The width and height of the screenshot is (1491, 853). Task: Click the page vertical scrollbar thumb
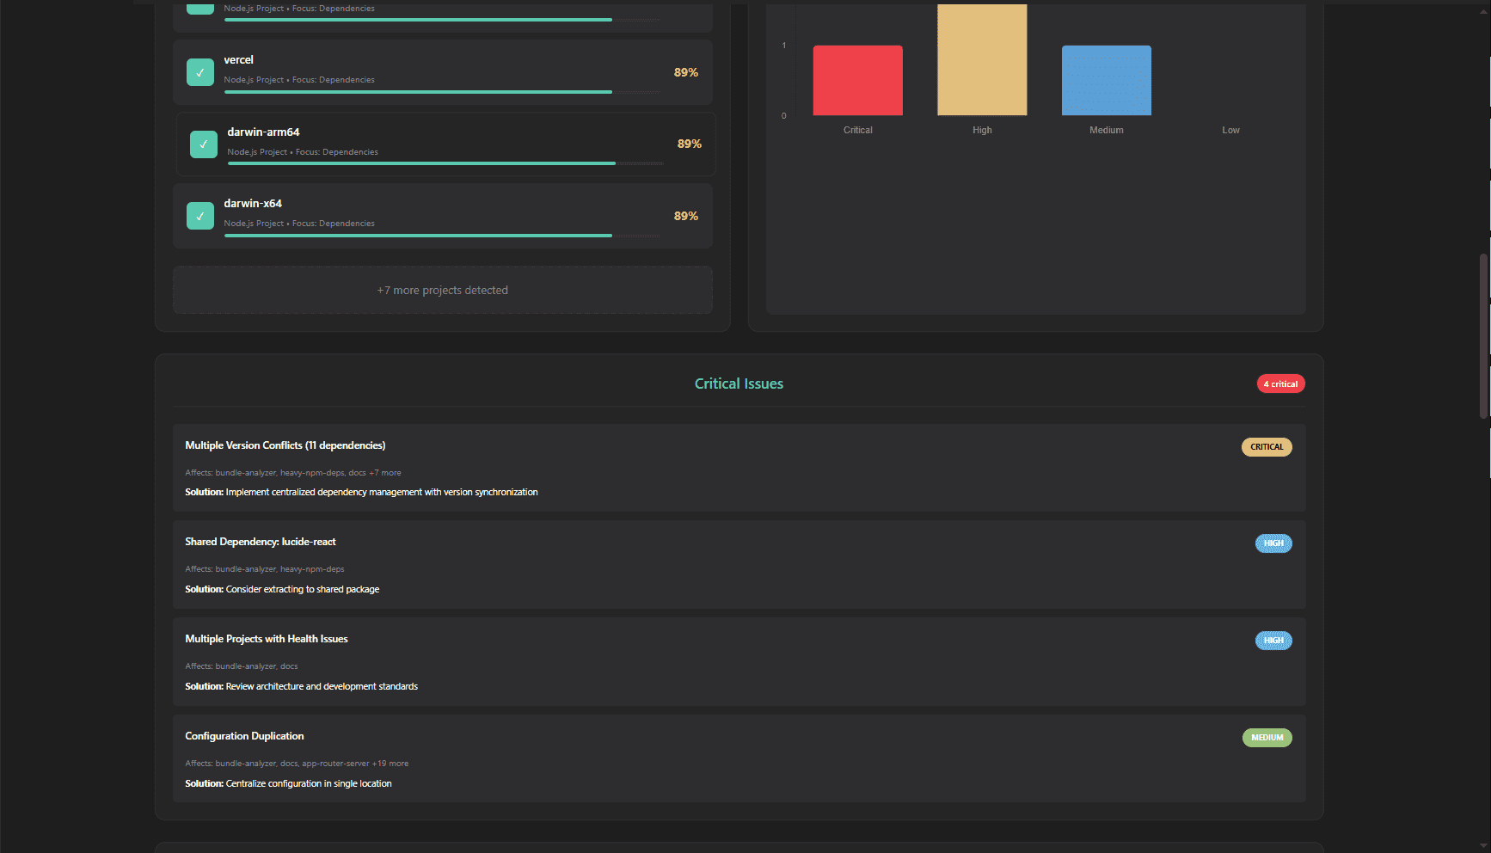[x=1483, y=335]
